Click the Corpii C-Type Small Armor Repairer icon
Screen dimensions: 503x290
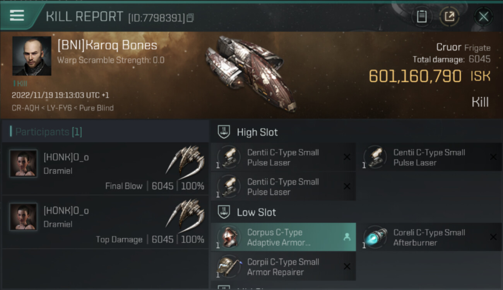(228, 266)
